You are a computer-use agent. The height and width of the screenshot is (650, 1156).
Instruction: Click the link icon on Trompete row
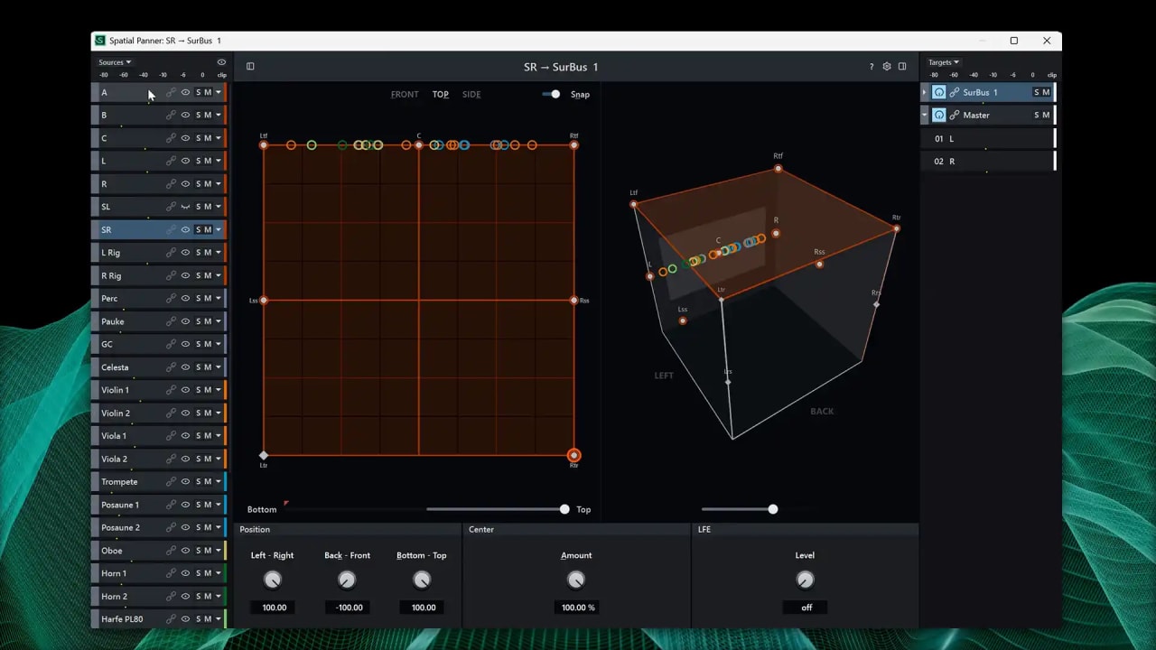click(171, 482)
